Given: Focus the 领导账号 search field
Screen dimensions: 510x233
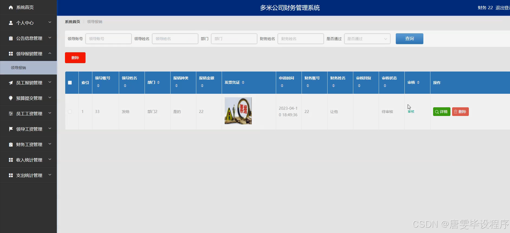Looking at the screenshot, I should tap(109, 39).
